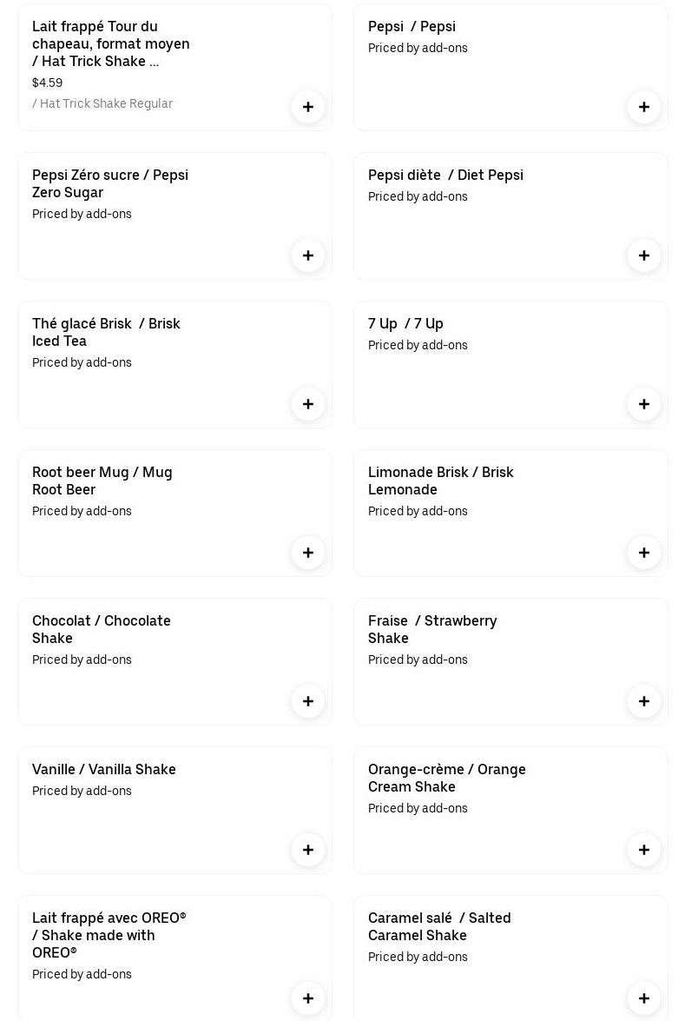Tap plus icon on Brisk Iced Tea
This screenshot has height=1021, width=698.
(x=308, y=404)
